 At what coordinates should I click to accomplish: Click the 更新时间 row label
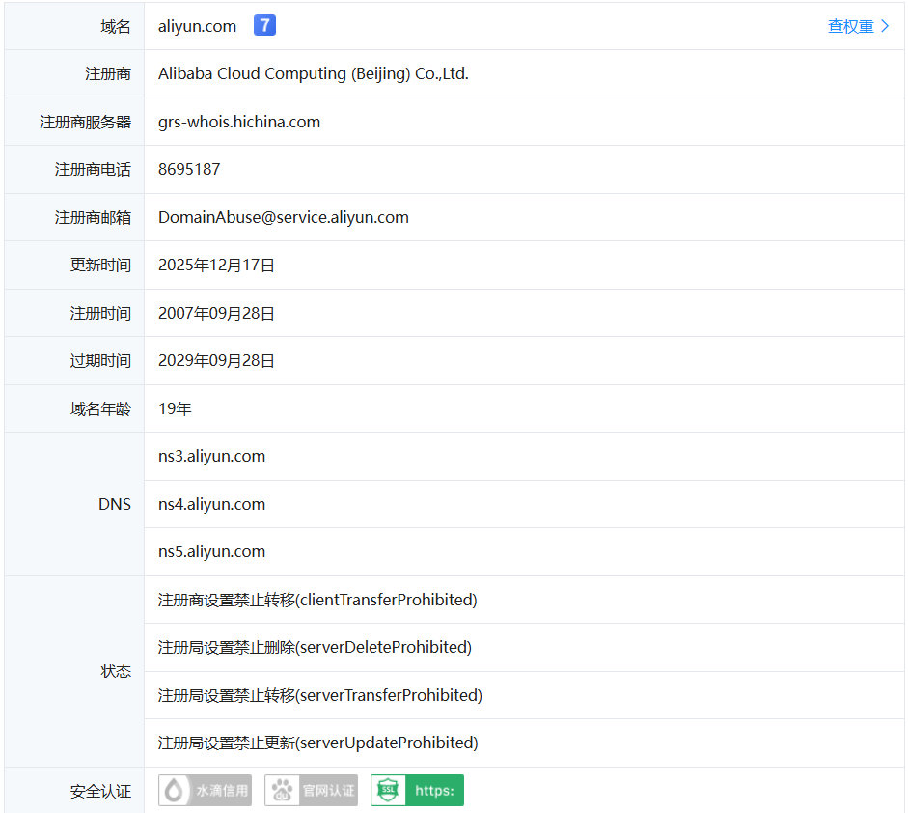100,266
